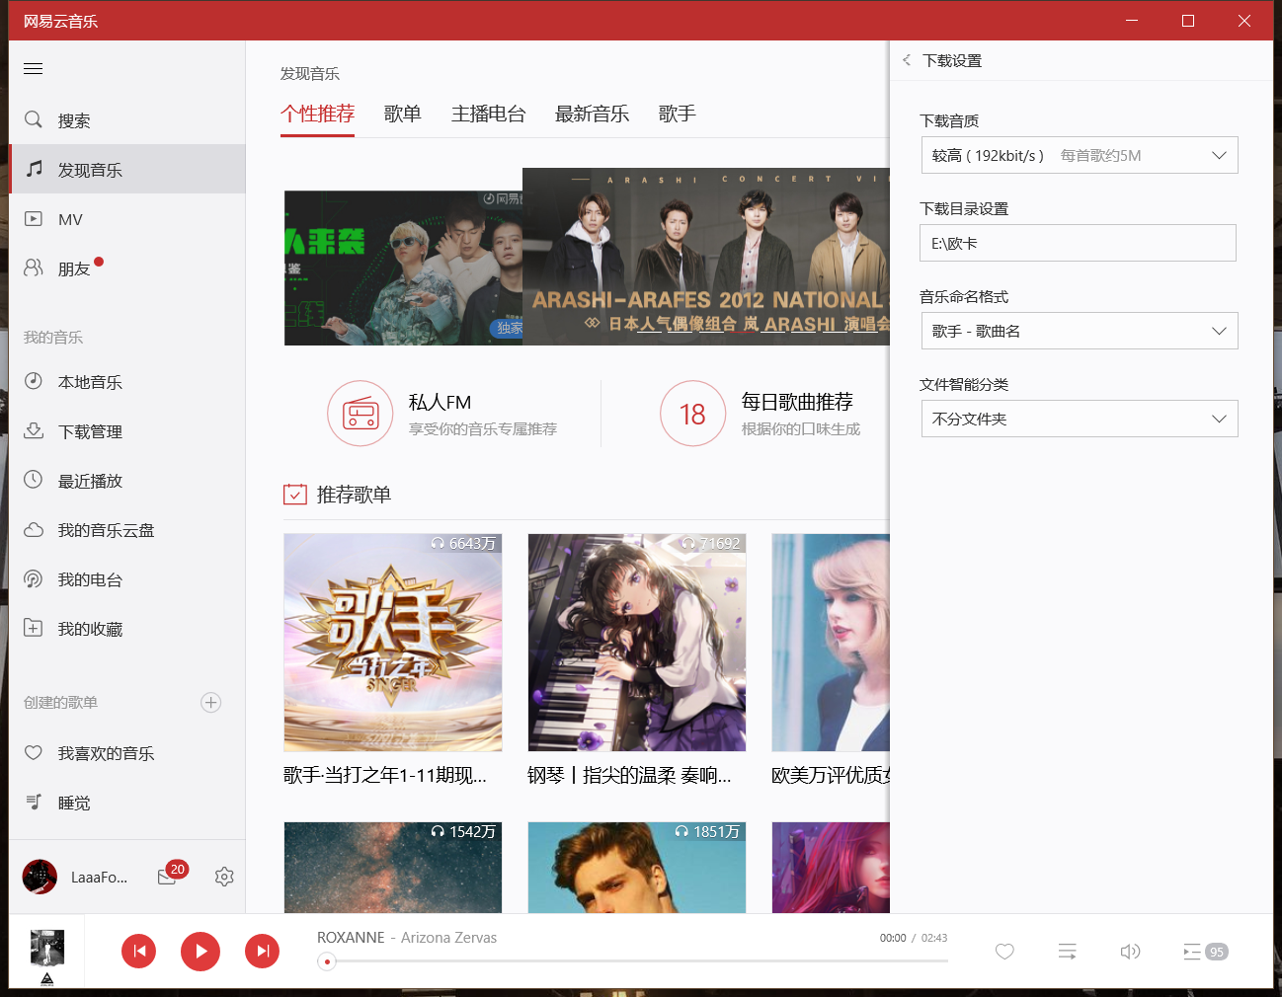Image resolution: width=1282 pixels, height=997 pixels.
Task: Open the 欧美万评优质 playlist cover
Action: pyautogui.click(x=831, y=643)
